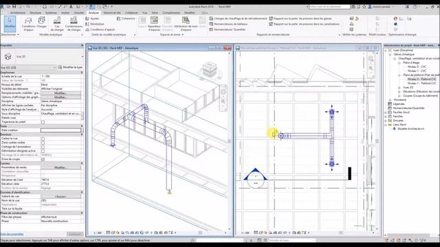The height and width of the screenshot is (247, 440).
Task: Click the Conditions d'appui ribbon tool
Action: click(28, 24)
